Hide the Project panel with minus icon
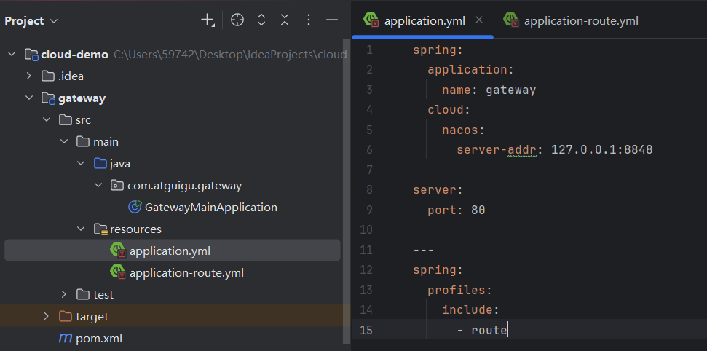707x351 pixels. click(332, 20)
